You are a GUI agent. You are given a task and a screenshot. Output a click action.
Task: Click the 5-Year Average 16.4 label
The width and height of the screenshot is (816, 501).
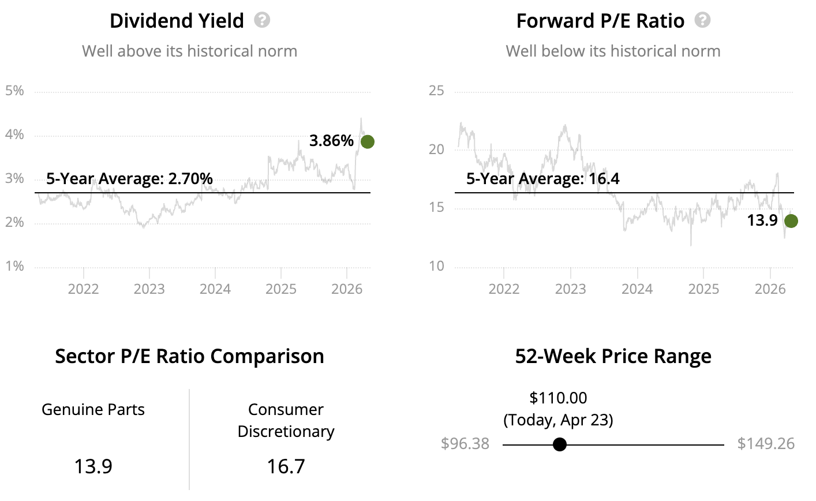click(x=542, y=179)
